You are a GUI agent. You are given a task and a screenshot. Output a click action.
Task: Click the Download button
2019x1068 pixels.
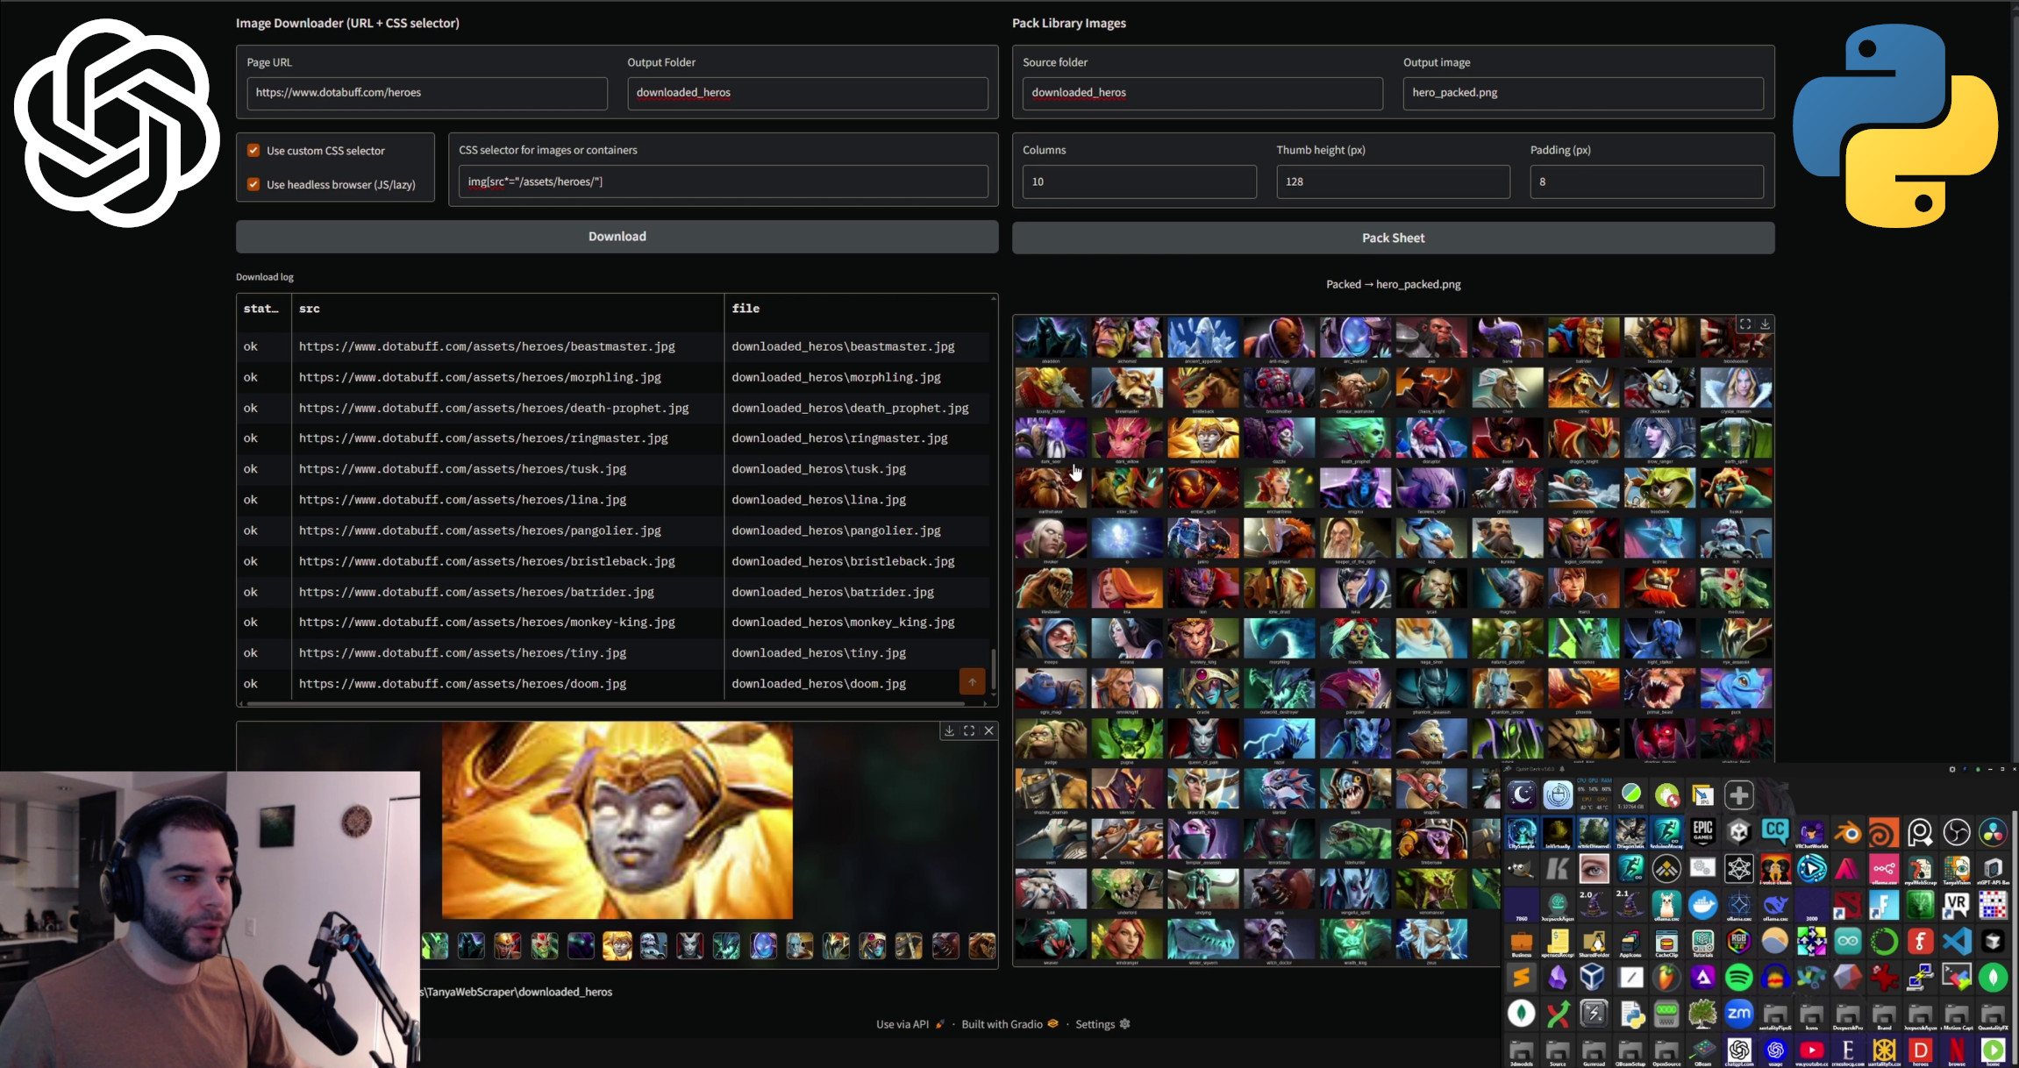617,237
